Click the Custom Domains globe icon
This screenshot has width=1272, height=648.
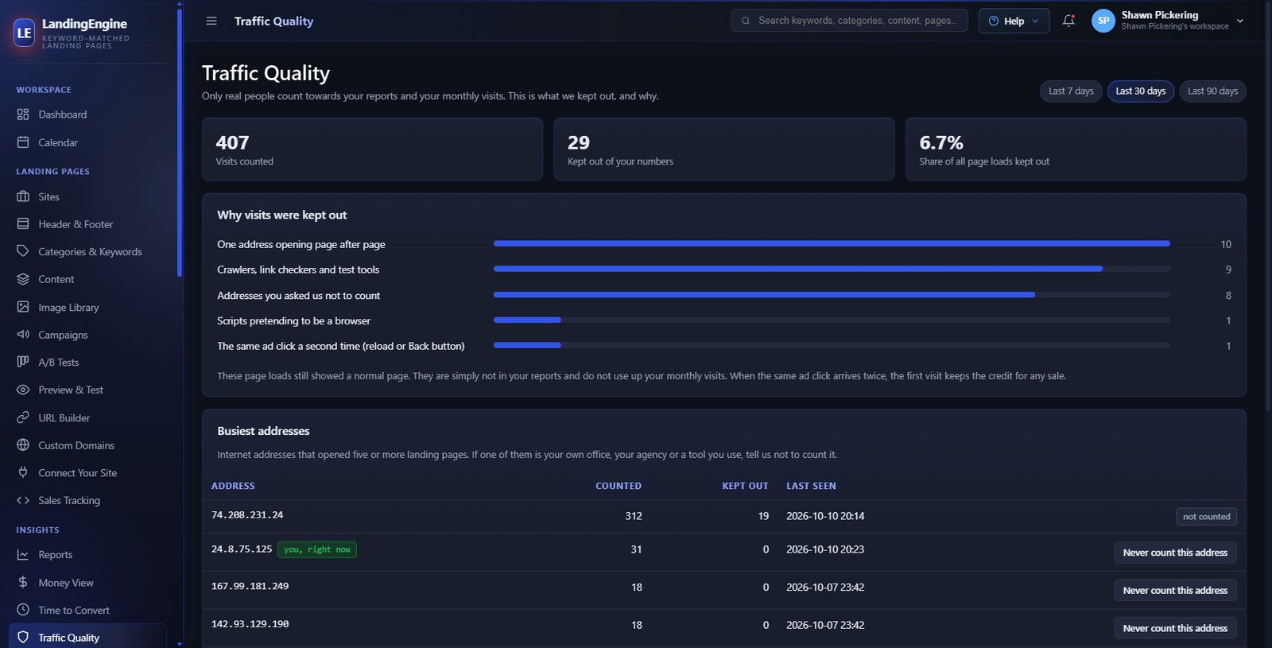pyautogui.click(x=23, y=445)
